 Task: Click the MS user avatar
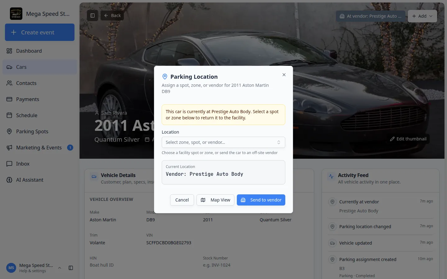pyautogui.click(x=11, y=268)
